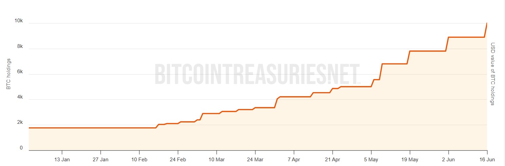Image resolution: width=505 pixels, height=166 pixels.
Task: Click the USD value of BTC holdings title
Action: point(493,74)
